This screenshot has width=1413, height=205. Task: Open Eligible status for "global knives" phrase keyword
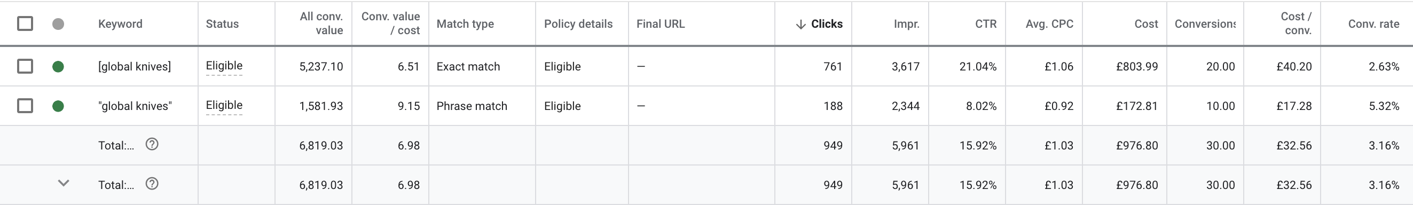pyautogui.click(x=224, y=105)
